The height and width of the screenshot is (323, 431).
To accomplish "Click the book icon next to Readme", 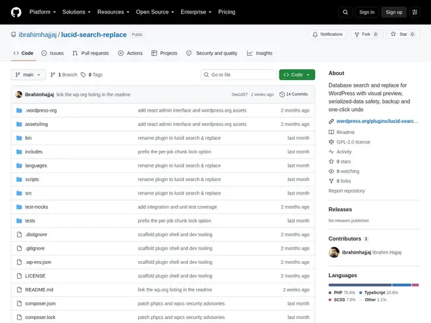I will (331, 132).
